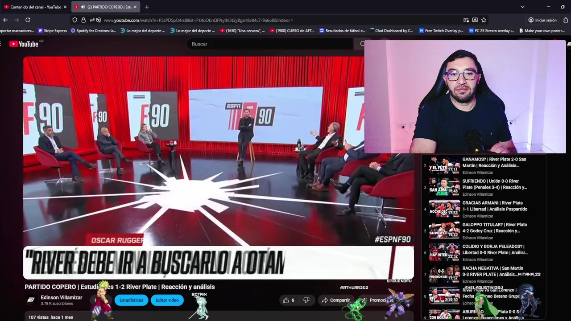Viewport: 571px width, 321px height.
Task: Open 'Chat Dashboard by C...' bookmark
Action: (x=391, y=31)
